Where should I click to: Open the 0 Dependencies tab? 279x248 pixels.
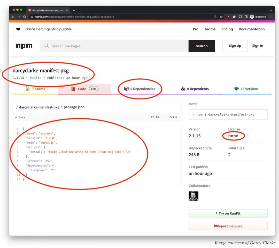click(140, 89)
